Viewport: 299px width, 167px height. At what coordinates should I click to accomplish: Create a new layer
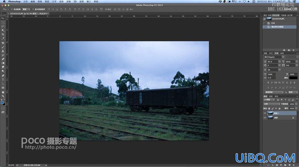point(289,165)
